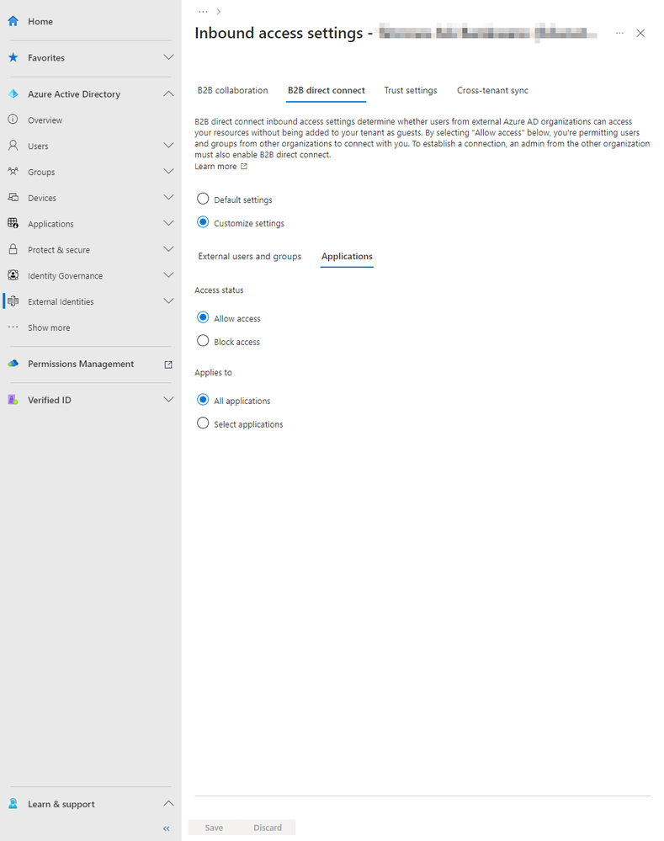Expand the Users menu chevron
This screenshot has height=841, width=664.
168,146
